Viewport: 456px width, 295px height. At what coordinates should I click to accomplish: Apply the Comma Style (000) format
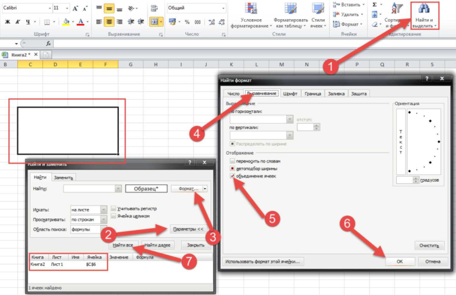click(x=198, y=22)
